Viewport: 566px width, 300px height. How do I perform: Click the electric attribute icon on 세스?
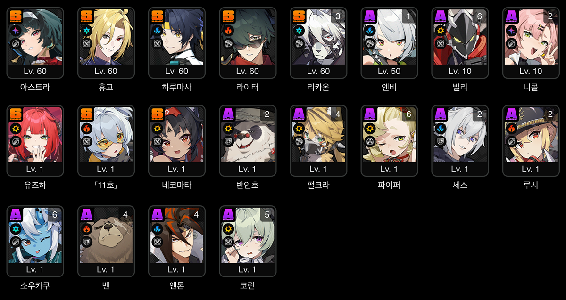point(441,129)
